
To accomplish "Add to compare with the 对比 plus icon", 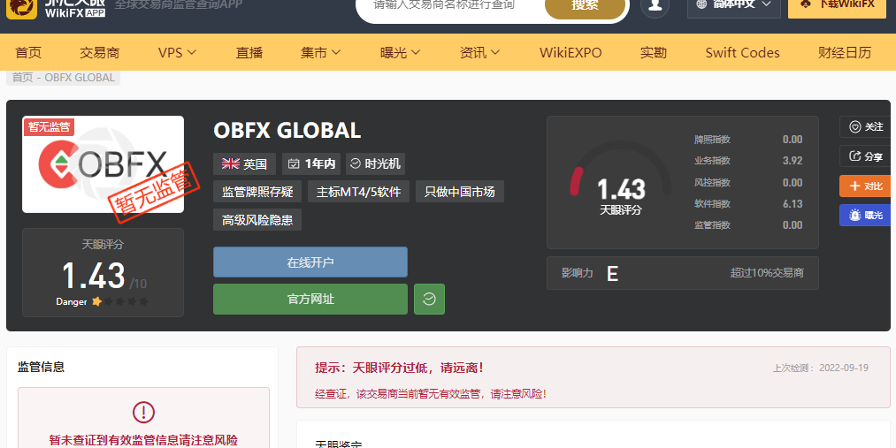I will 854,186.
